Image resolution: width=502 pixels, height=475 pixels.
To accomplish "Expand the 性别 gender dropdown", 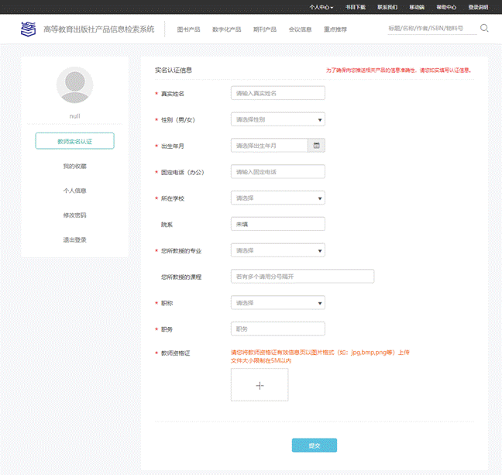I will [x=277, y=119].
